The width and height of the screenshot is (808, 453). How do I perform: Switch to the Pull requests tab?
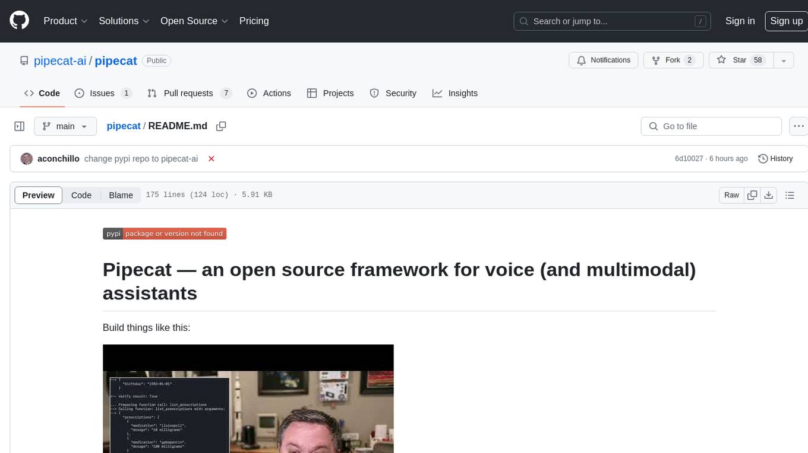point(189,93)
